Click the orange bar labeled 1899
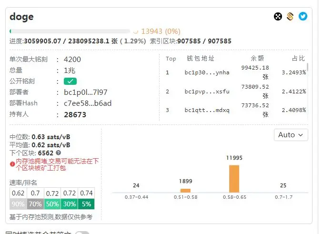 185,191
